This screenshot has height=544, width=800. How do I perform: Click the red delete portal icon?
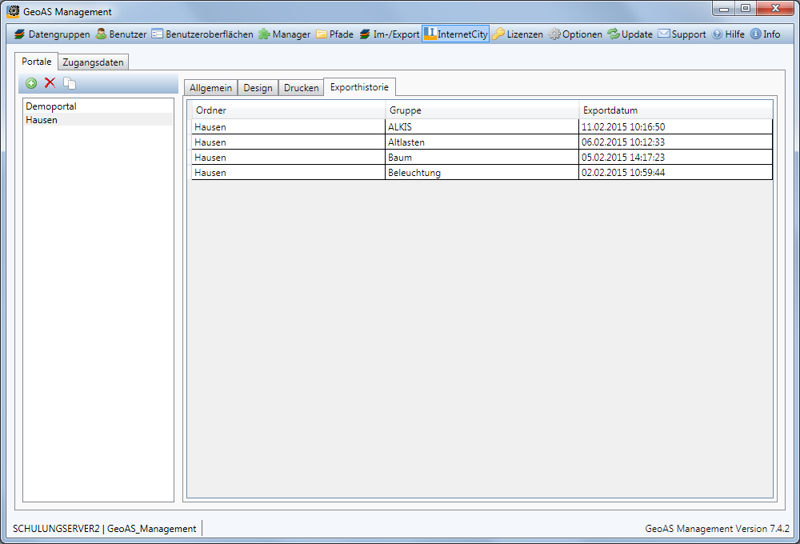coord(50,83)
